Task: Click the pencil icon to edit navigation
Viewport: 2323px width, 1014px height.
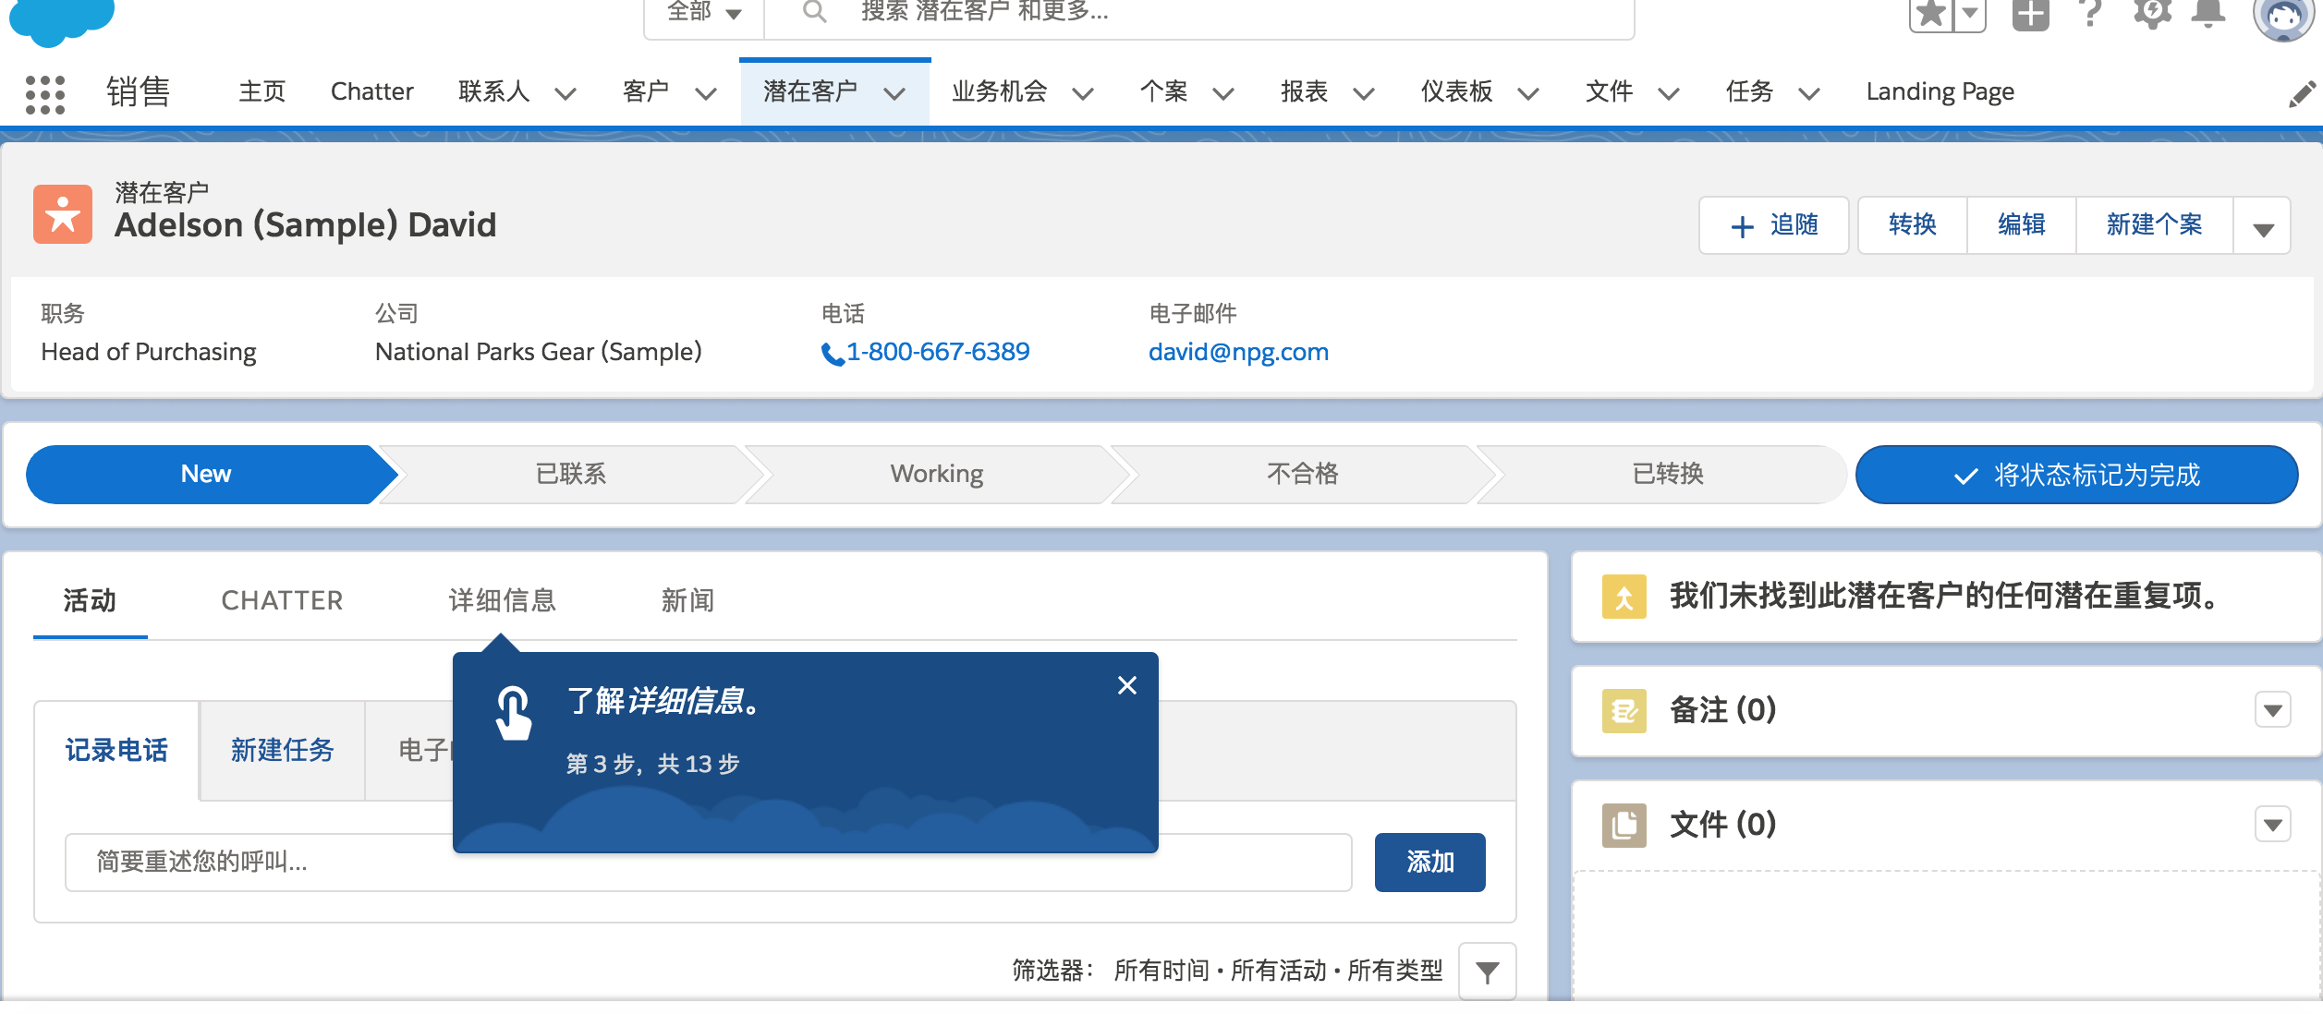Action: point(2302,94)
